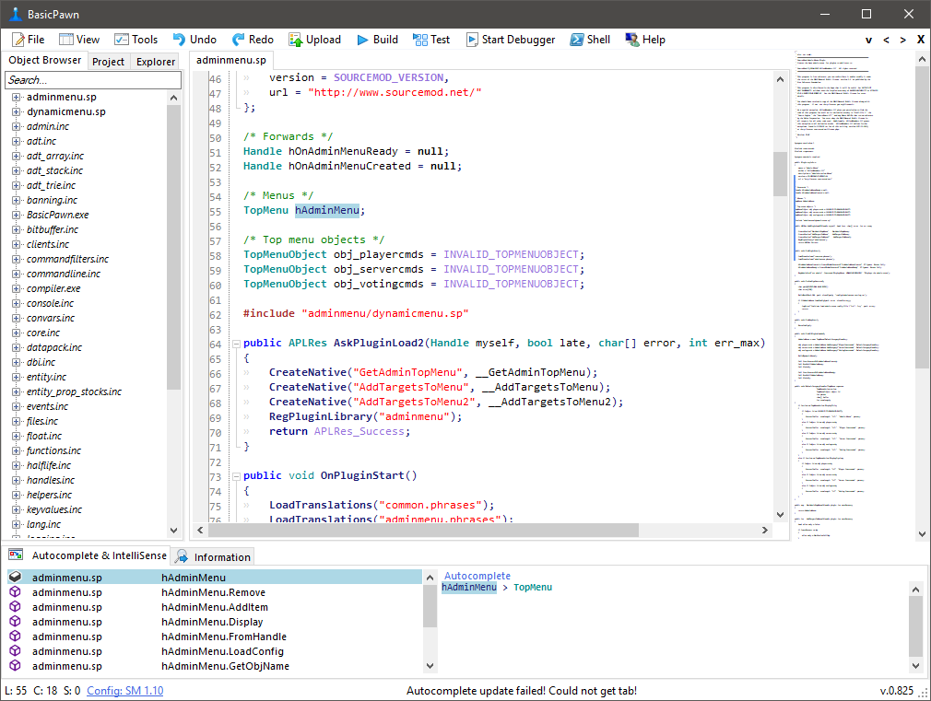Click the Build arrow icon in toolbar

[362, 40]
